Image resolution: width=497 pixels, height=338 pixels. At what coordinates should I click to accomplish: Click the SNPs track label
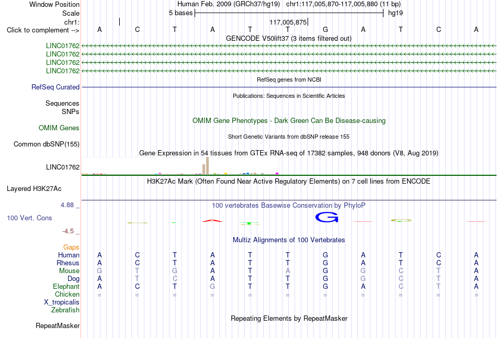pyautogui.click(x=71, y=111)
